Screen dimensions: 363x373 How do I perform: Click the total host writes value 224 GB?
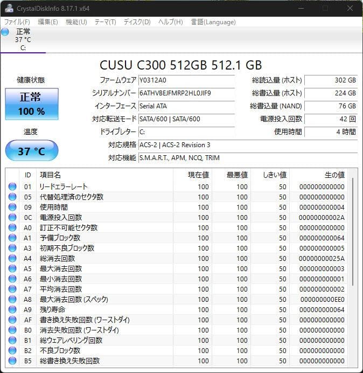(331, 93)
